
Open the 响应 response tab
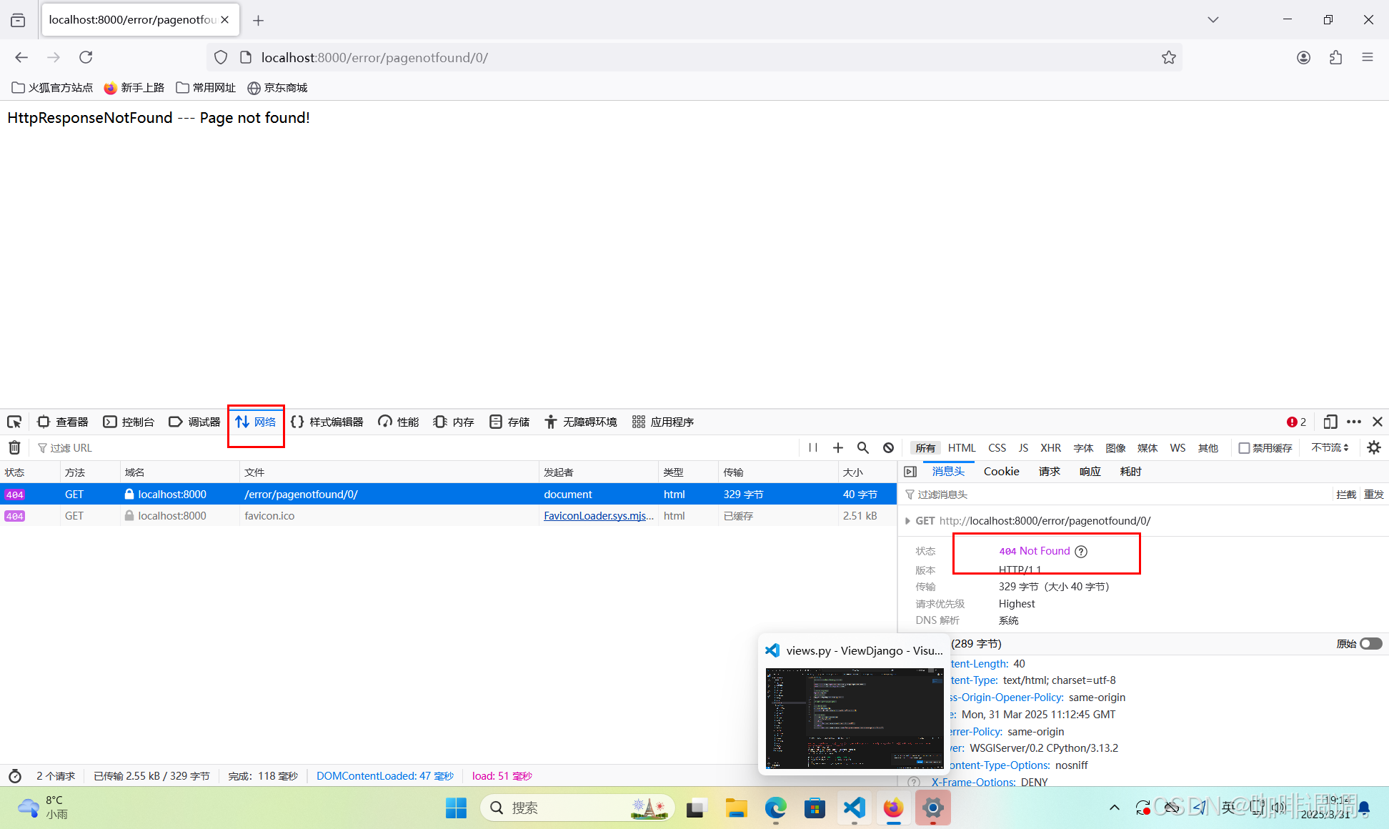(x=1090, y=472)
